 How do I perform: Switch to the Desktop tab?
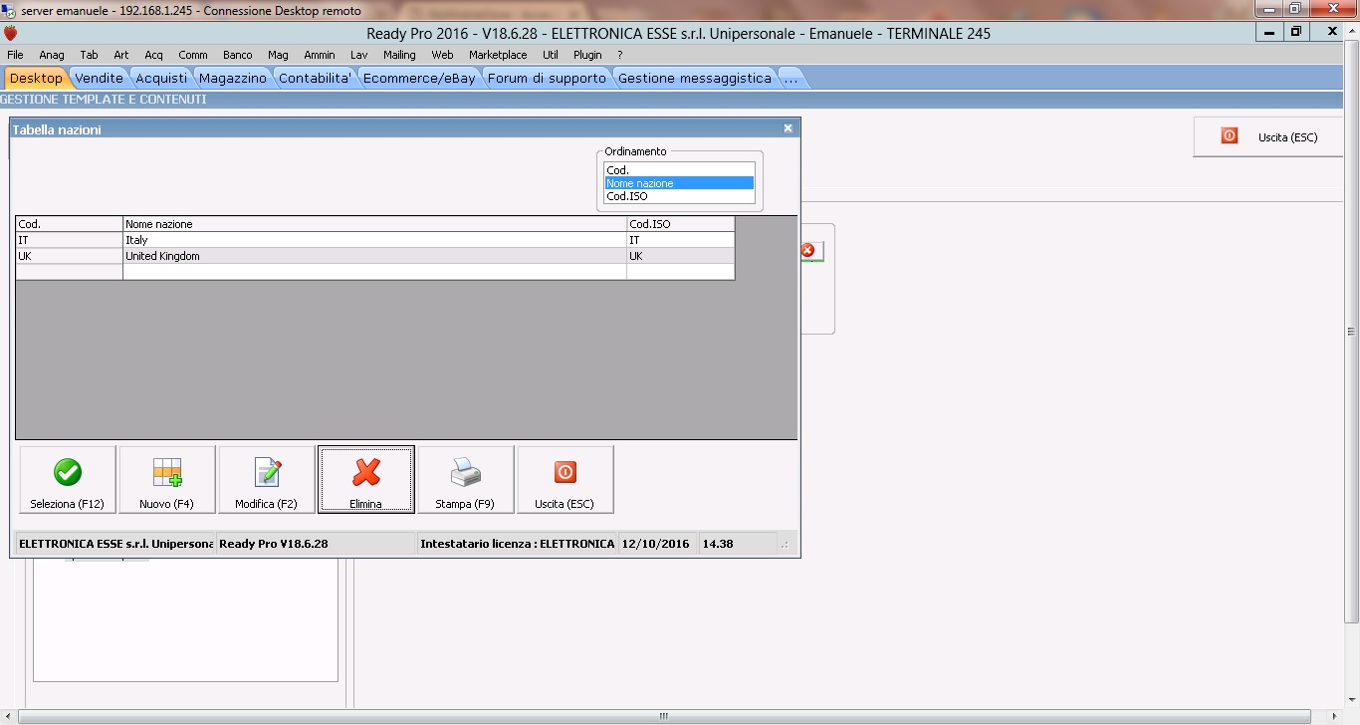(36, 78)
